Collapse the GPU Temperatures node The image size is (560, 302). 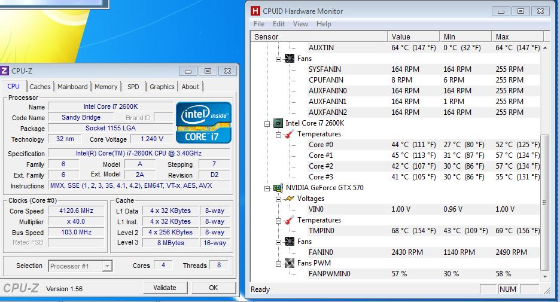279,221
